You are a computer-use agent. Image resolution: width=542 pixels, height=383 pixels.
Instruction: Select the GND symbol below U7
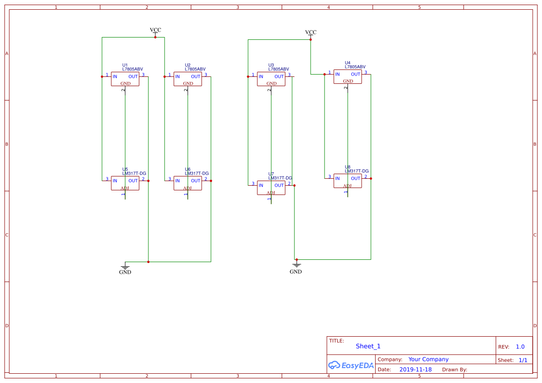(x=296, y=268)
